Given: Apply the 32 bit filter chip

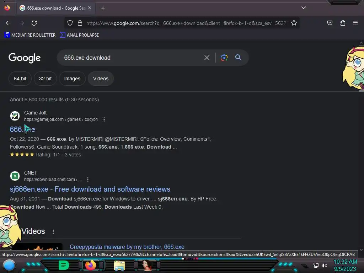Looking at the screenshot, I should coord(45,79).
